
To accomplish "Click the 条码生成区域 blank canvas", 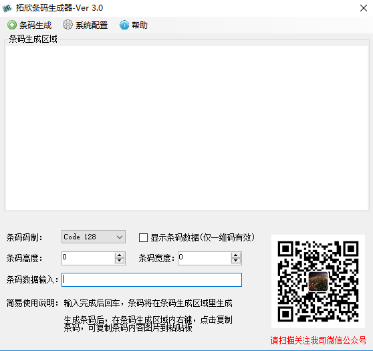I will click(x=187, y=128).
